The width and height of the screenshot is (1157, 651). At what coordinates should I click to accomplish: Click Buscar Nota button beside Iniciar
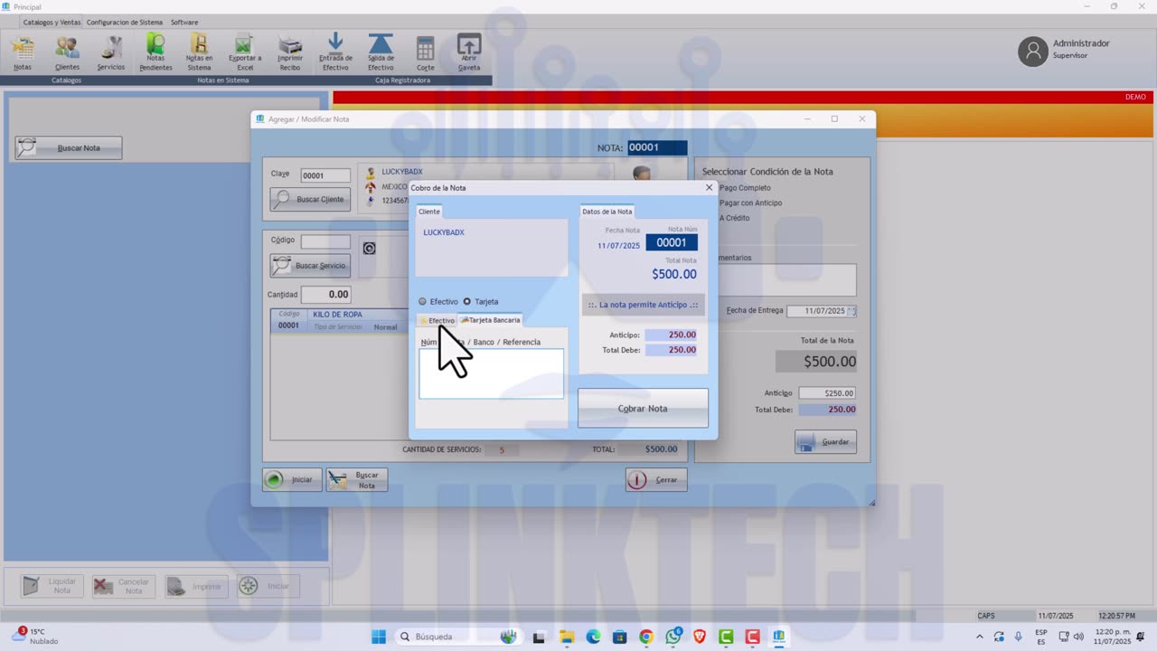(x=357, y=480)
